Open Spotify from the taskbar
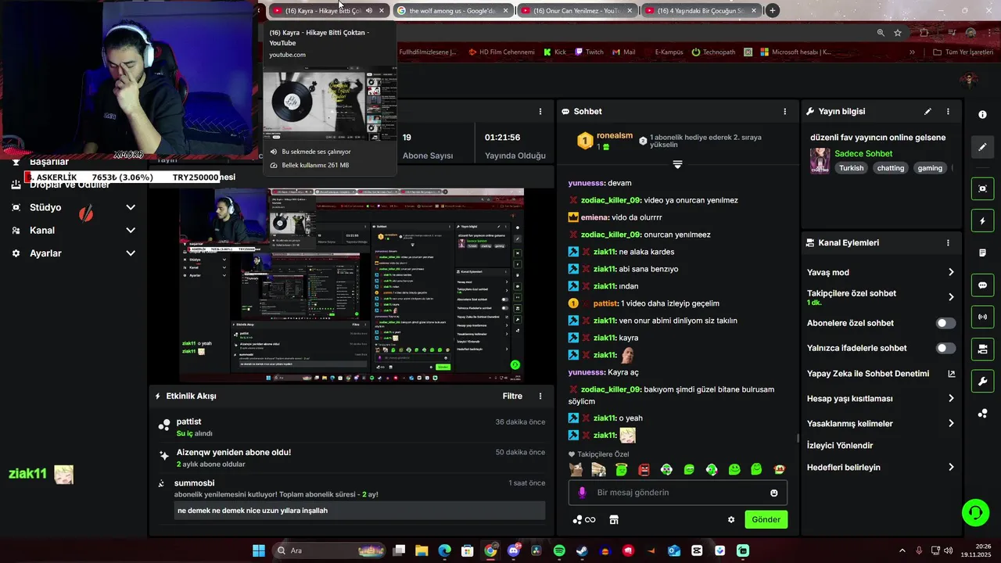This screenshot has width=1001, height=563. coord(559,550)
